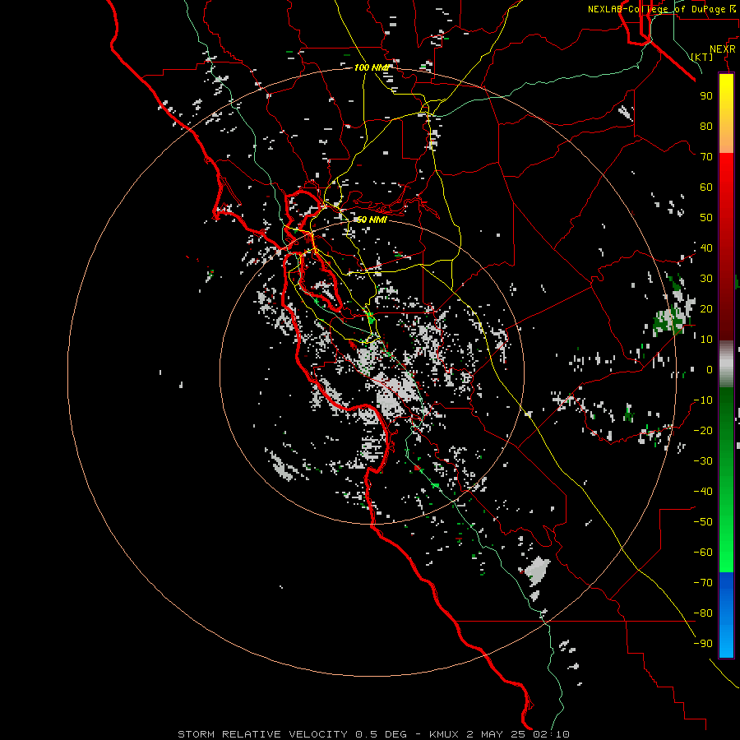Click the 50 NMI range ring label

(372, 220)
